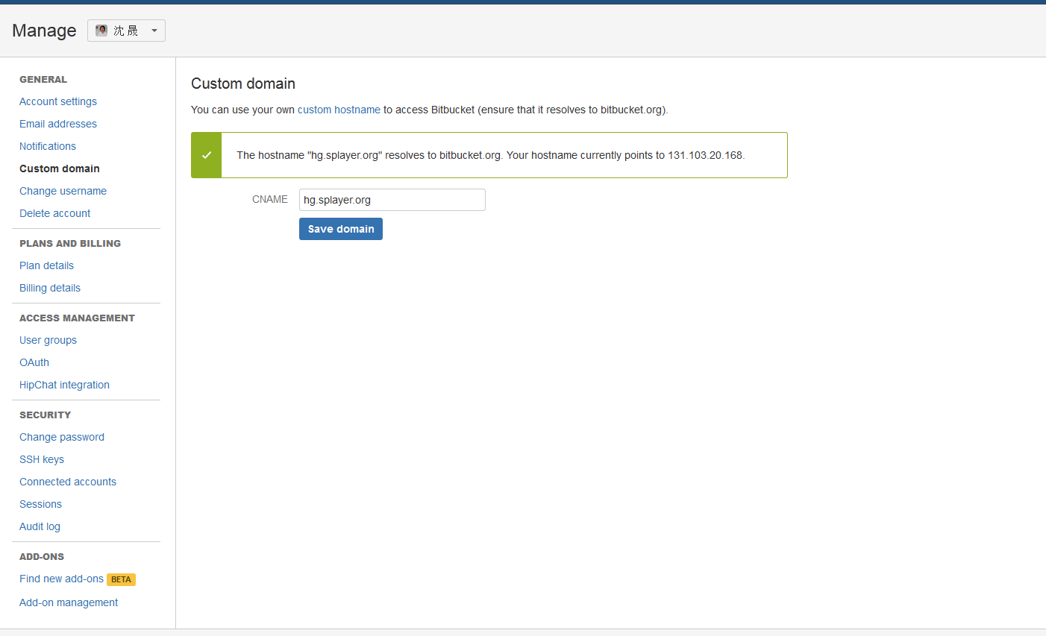1046x636 pixels.
Task: Click the CNAME field label
Action: (270, 199)
